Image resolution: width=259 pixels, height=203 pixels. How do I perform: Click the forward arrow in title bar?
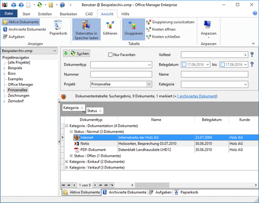(21, 5)
